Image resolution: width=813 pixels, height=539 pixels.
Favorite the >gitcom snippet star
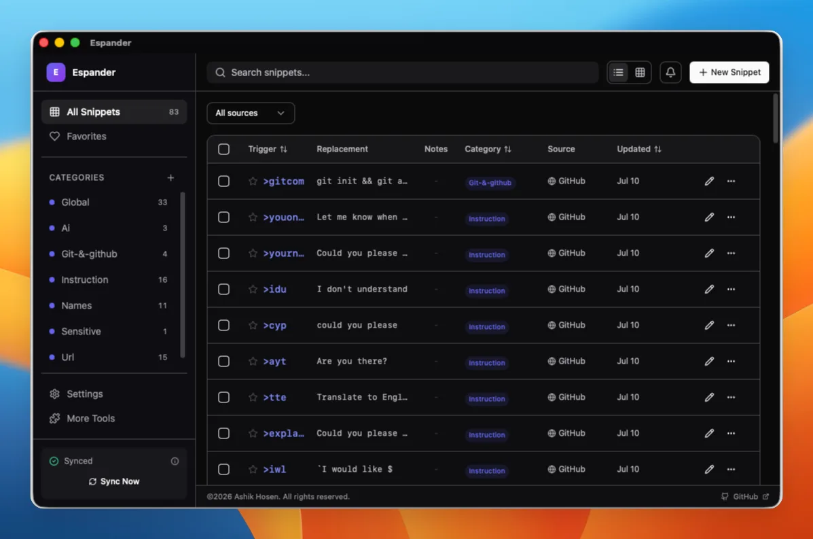pyautogui.click(x=253, y=181)
